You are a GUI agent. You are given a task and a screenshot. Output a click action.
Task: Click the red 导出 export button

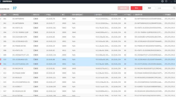click(x=136, y=8)
